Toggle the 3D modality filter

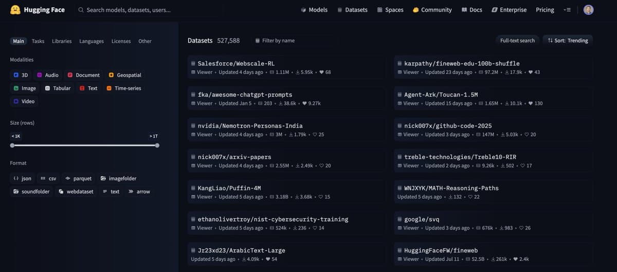click(x=21, y=75)
